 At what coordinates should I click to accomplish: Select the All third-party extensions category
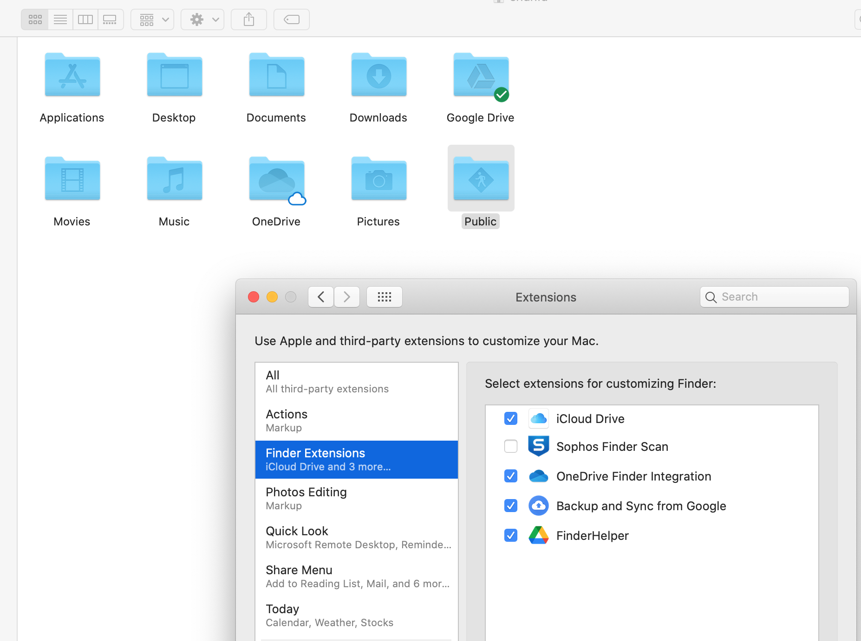click(357, 382)
